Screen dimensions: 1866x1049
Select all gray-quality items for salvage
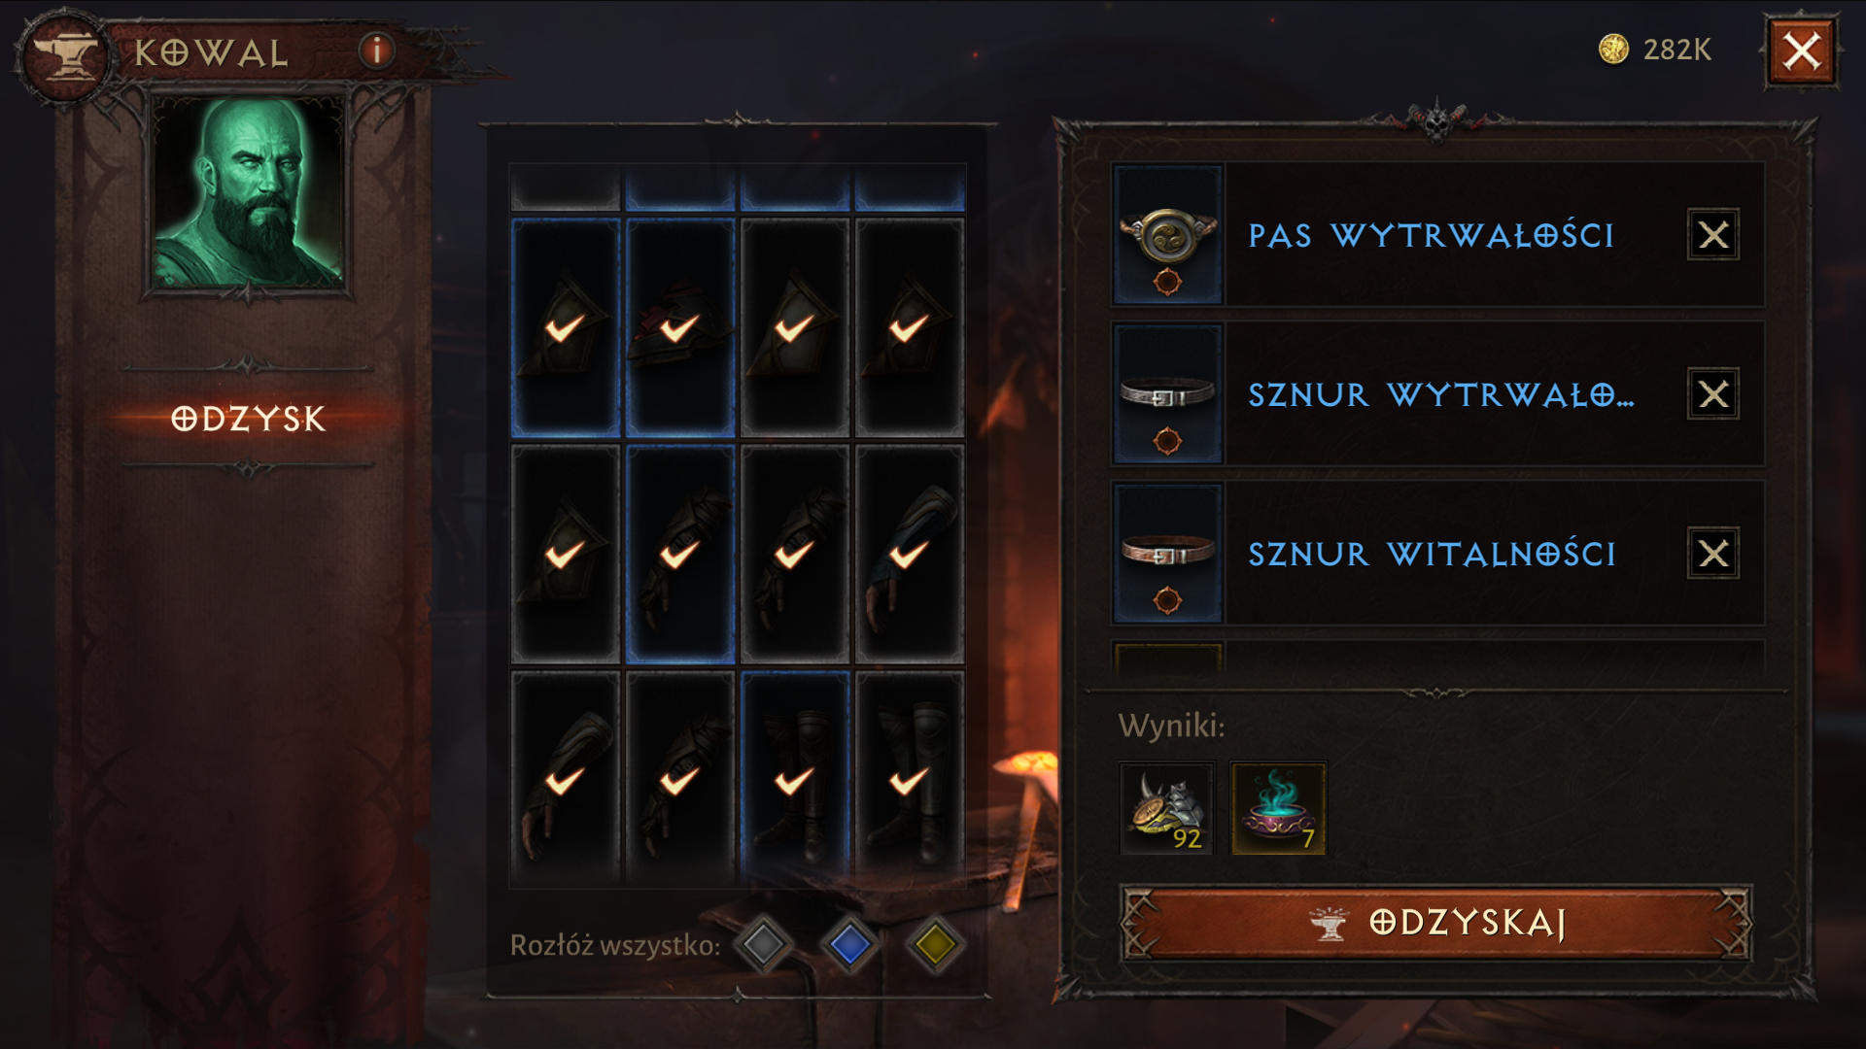click(x=763, y=943)
